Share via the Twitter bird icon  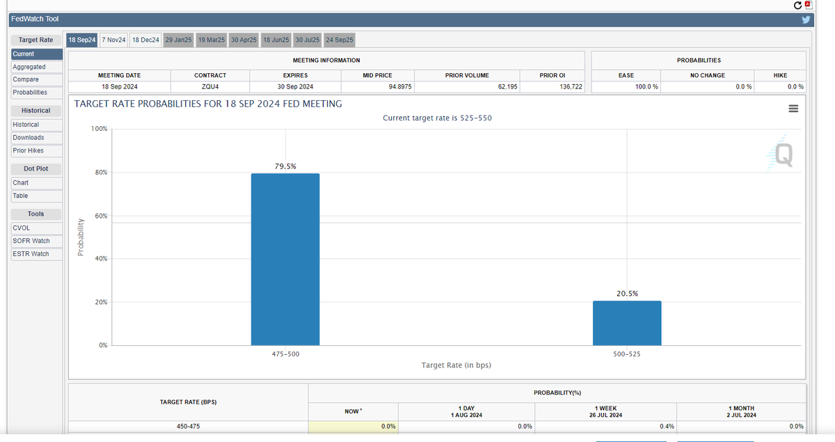pos(806,19)
